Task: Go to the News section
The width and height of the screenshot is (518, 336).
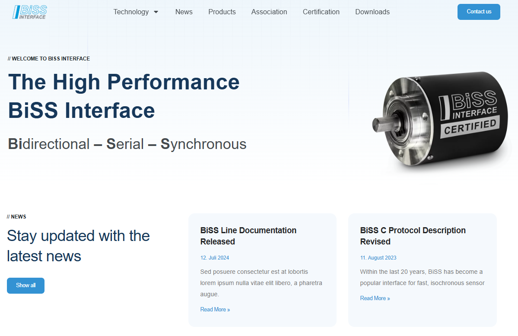Action: 184,12
